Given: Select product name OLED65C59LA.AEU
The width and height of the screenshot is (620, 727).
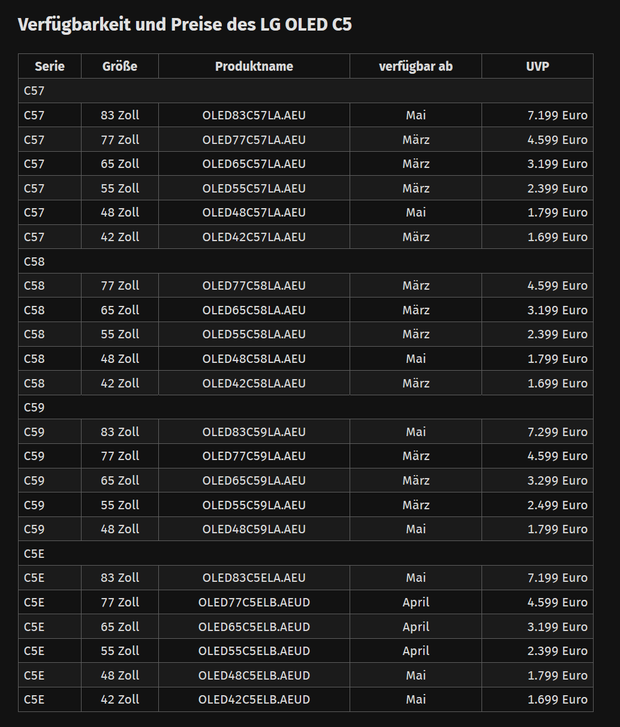Looking at the screenshot, I should click(254, 480).
